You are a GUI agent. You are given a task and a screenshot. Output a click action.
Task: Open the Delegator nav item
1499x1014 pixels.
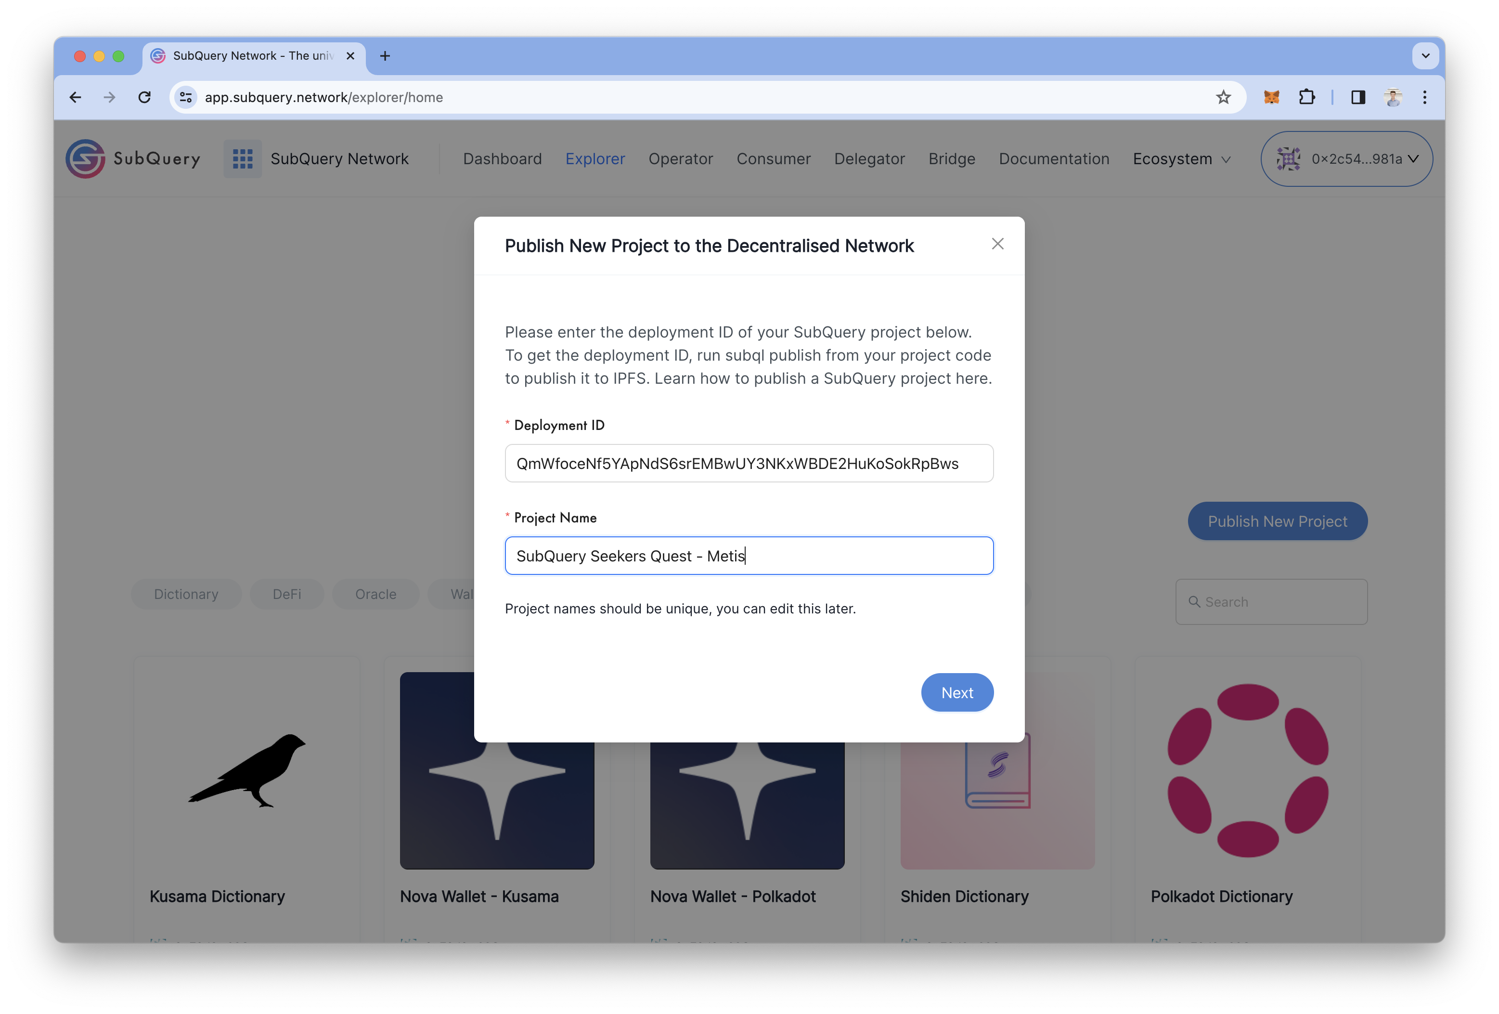tap(869, 159)
